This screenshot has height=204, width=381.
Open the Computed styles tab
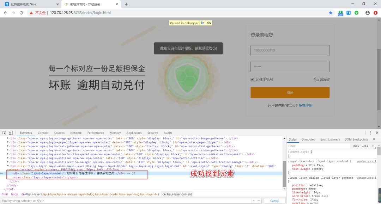308,139
